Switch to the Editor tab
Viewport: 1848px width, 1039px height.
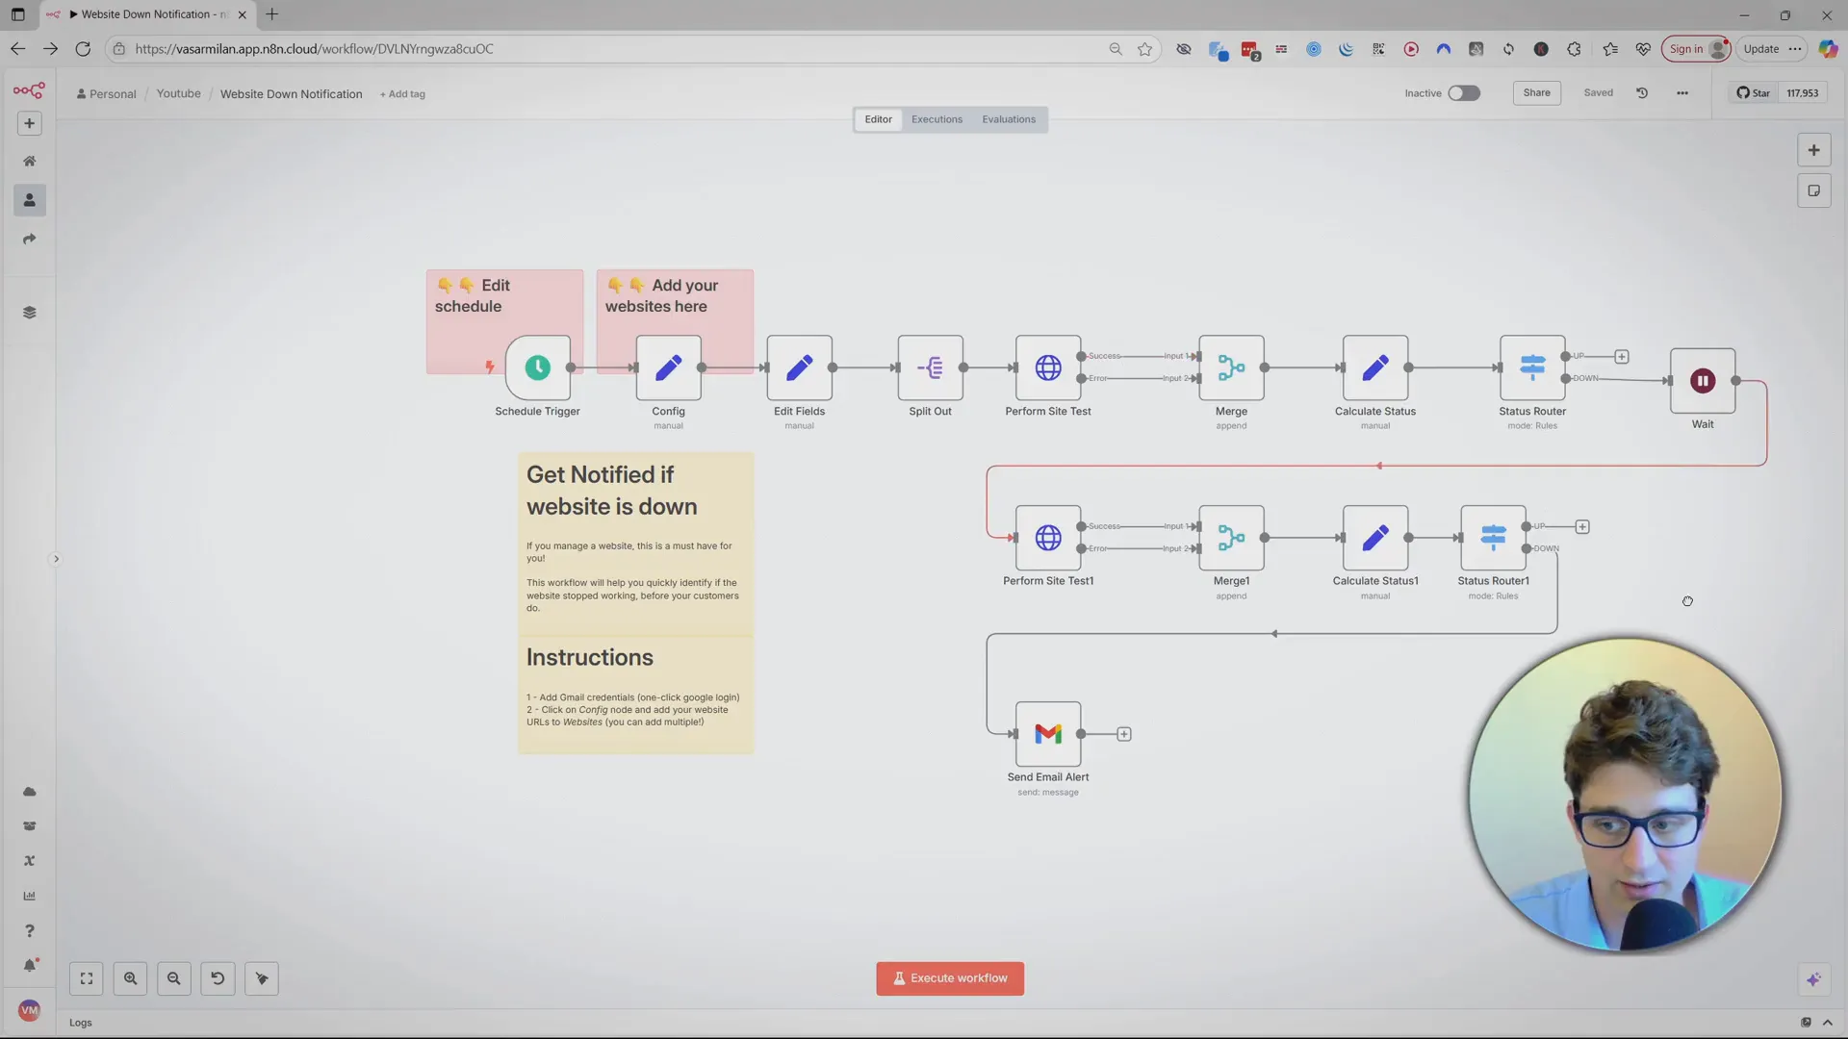(878, 119)
